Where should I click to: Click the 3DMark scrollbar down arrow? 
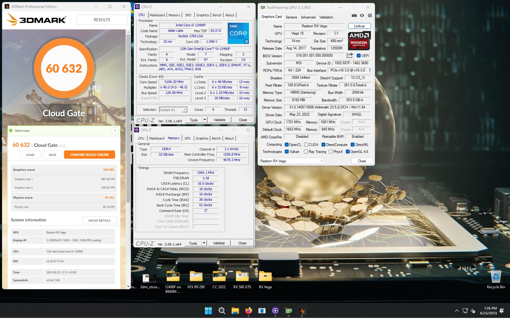point(128,287)
